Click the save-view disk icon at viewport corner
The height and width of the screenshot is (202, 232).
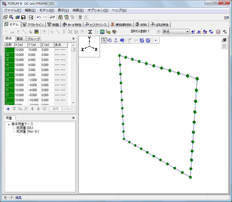click(224, 40)
